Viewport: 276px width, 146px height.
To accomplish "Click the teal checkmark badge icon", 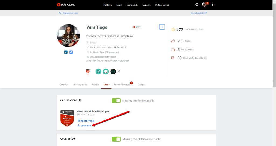I will 98,72.
